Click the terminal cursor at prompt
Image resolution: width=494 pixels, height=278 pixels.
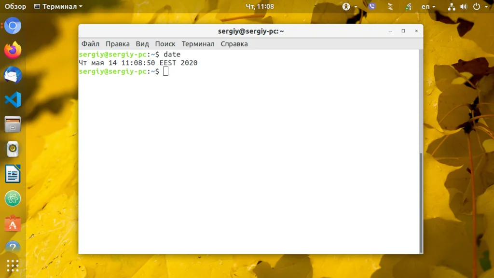[166, 71]
